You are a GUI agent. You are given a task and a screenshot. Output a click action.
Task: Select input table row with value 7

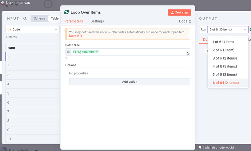click(33, 111)
